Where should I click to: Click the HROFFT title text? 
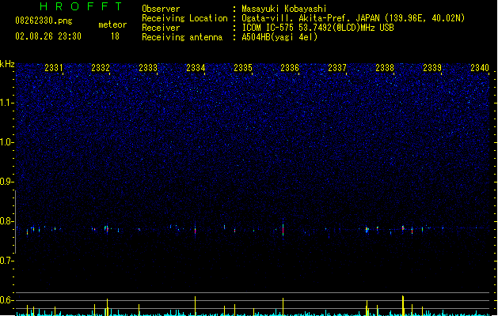(81, 6)
